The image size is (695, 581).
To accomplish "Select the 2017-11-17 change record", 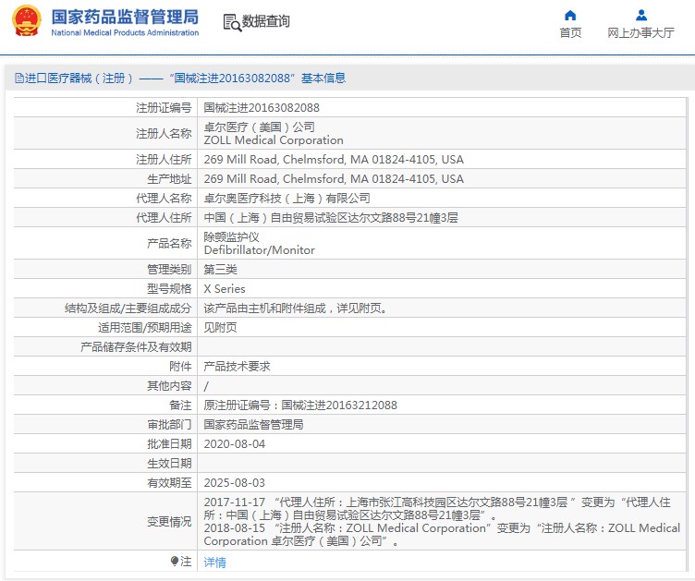I will point(437,508).
